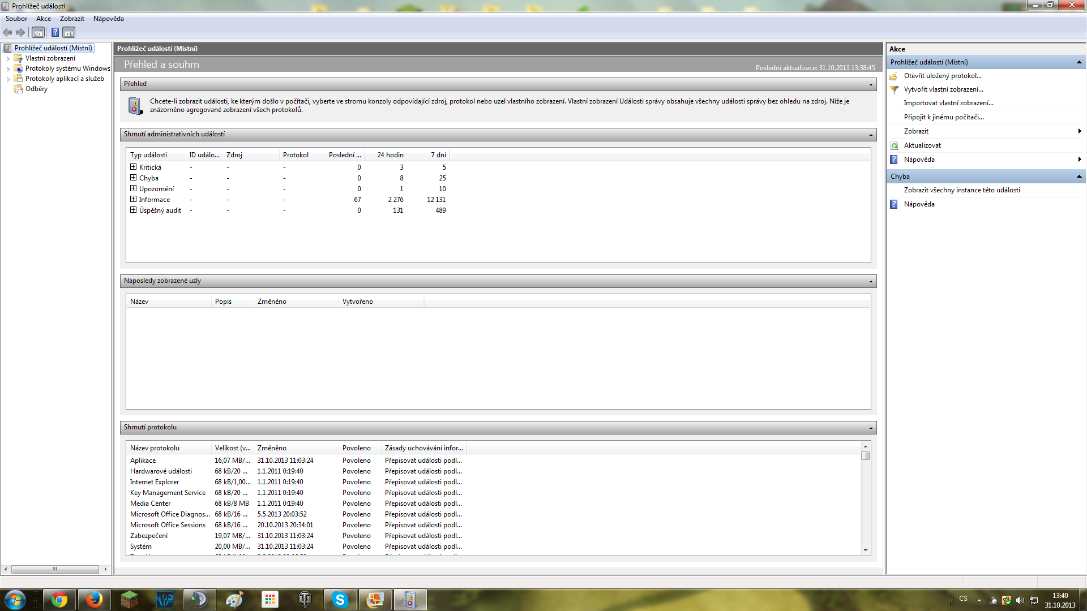Expand the Úspěšný audit event type row

click(134, 210)
